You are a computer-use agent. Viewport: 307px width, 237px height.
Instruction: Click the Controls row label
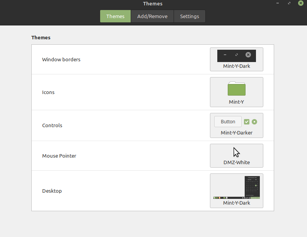coord(52,125)
